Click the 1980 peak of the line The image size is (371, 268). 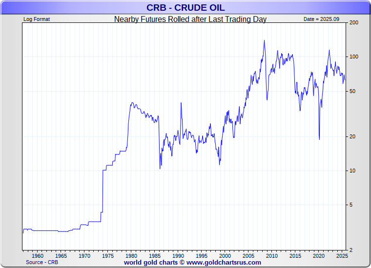point(132,103)
